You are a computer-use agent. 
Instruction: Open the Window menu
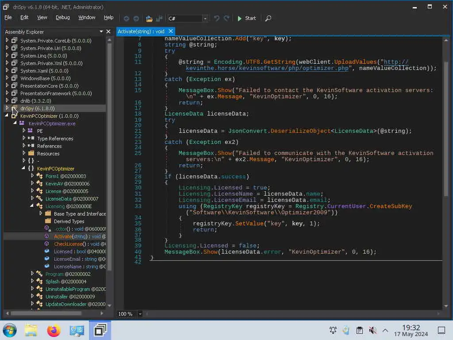[x=87, y=17]
